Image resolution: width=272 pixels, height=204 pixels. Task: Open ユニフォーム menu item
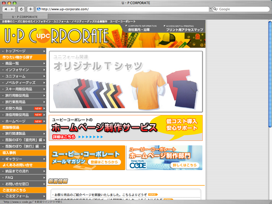coord(23,76)
